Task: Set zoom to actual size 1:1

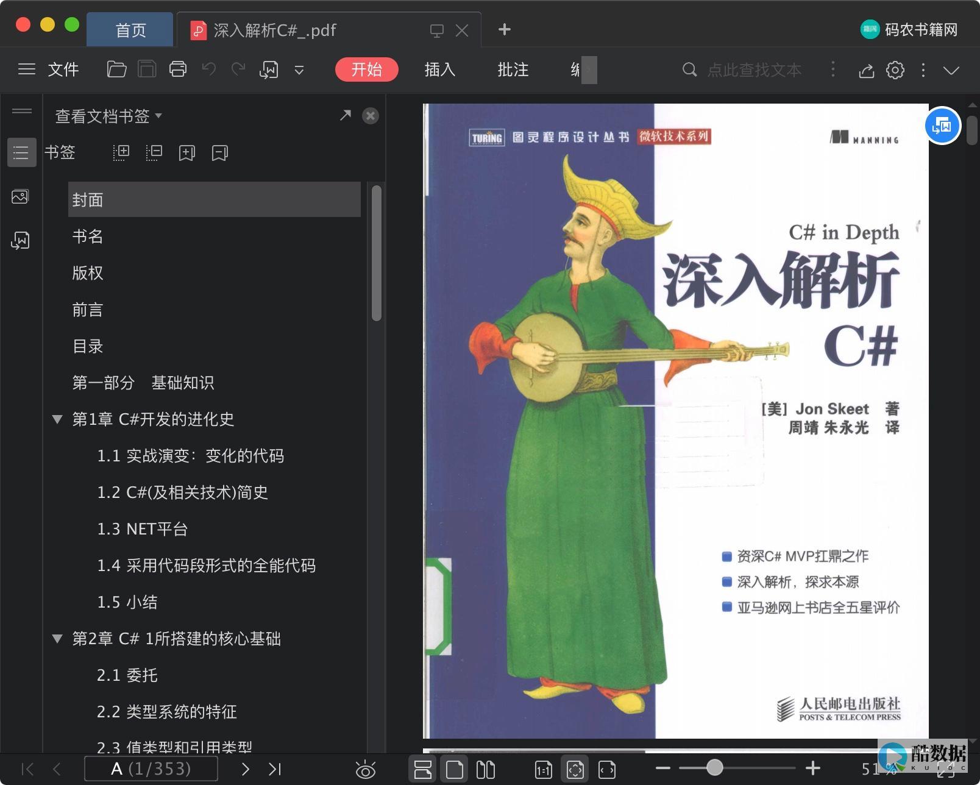Action: click(543, 770)
